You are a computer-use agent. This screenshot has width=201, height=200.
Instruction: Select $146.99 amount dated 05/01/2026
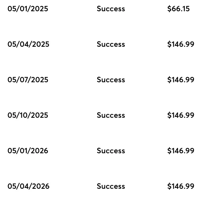click(x=181, y=151)
